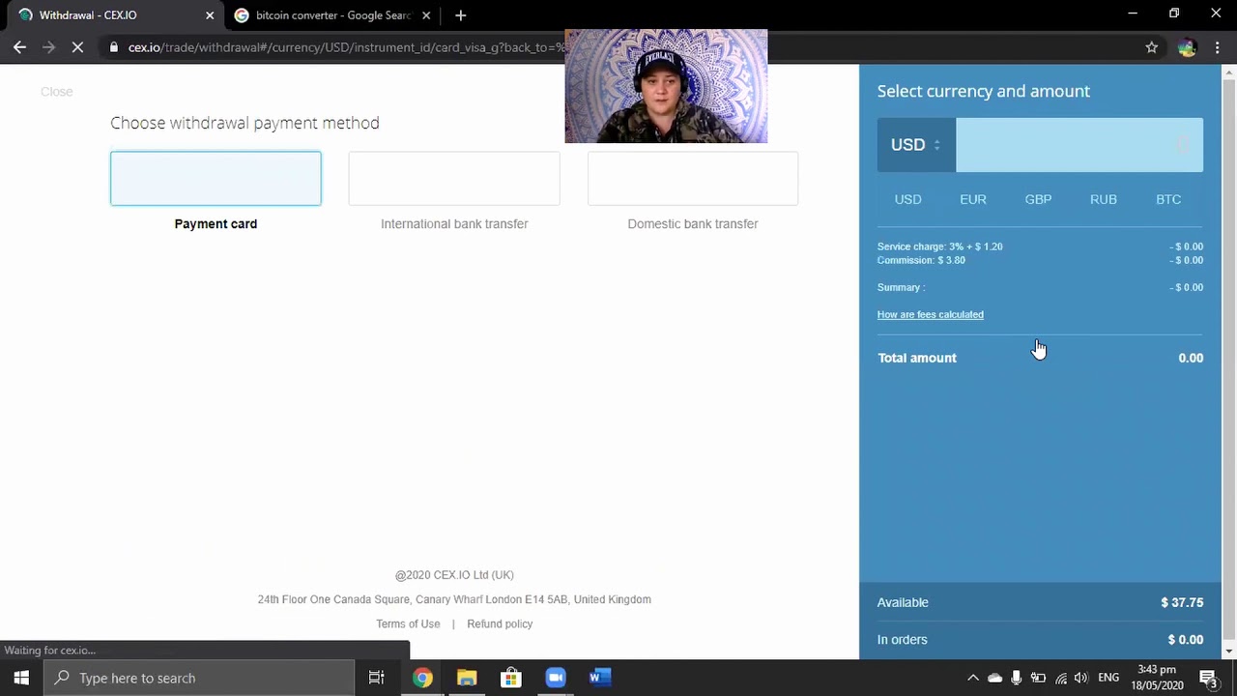Image resolution: width=1237 pixels, height=696 pixels.
Task: Select GBP currency tab
Action: click(x=1038, y=199)
